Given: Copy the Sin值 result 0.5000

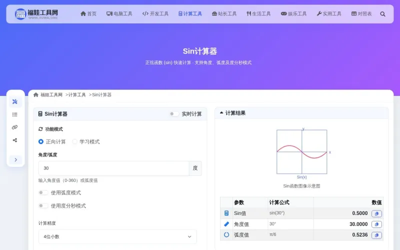Looking at the screenshot, I should click(376, 213).
